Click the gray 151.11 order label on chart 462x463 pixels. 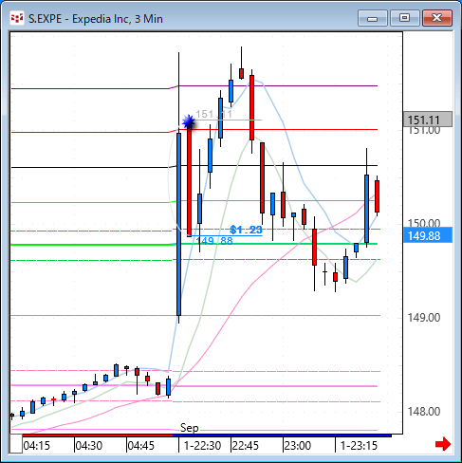(x=213, y=114)
